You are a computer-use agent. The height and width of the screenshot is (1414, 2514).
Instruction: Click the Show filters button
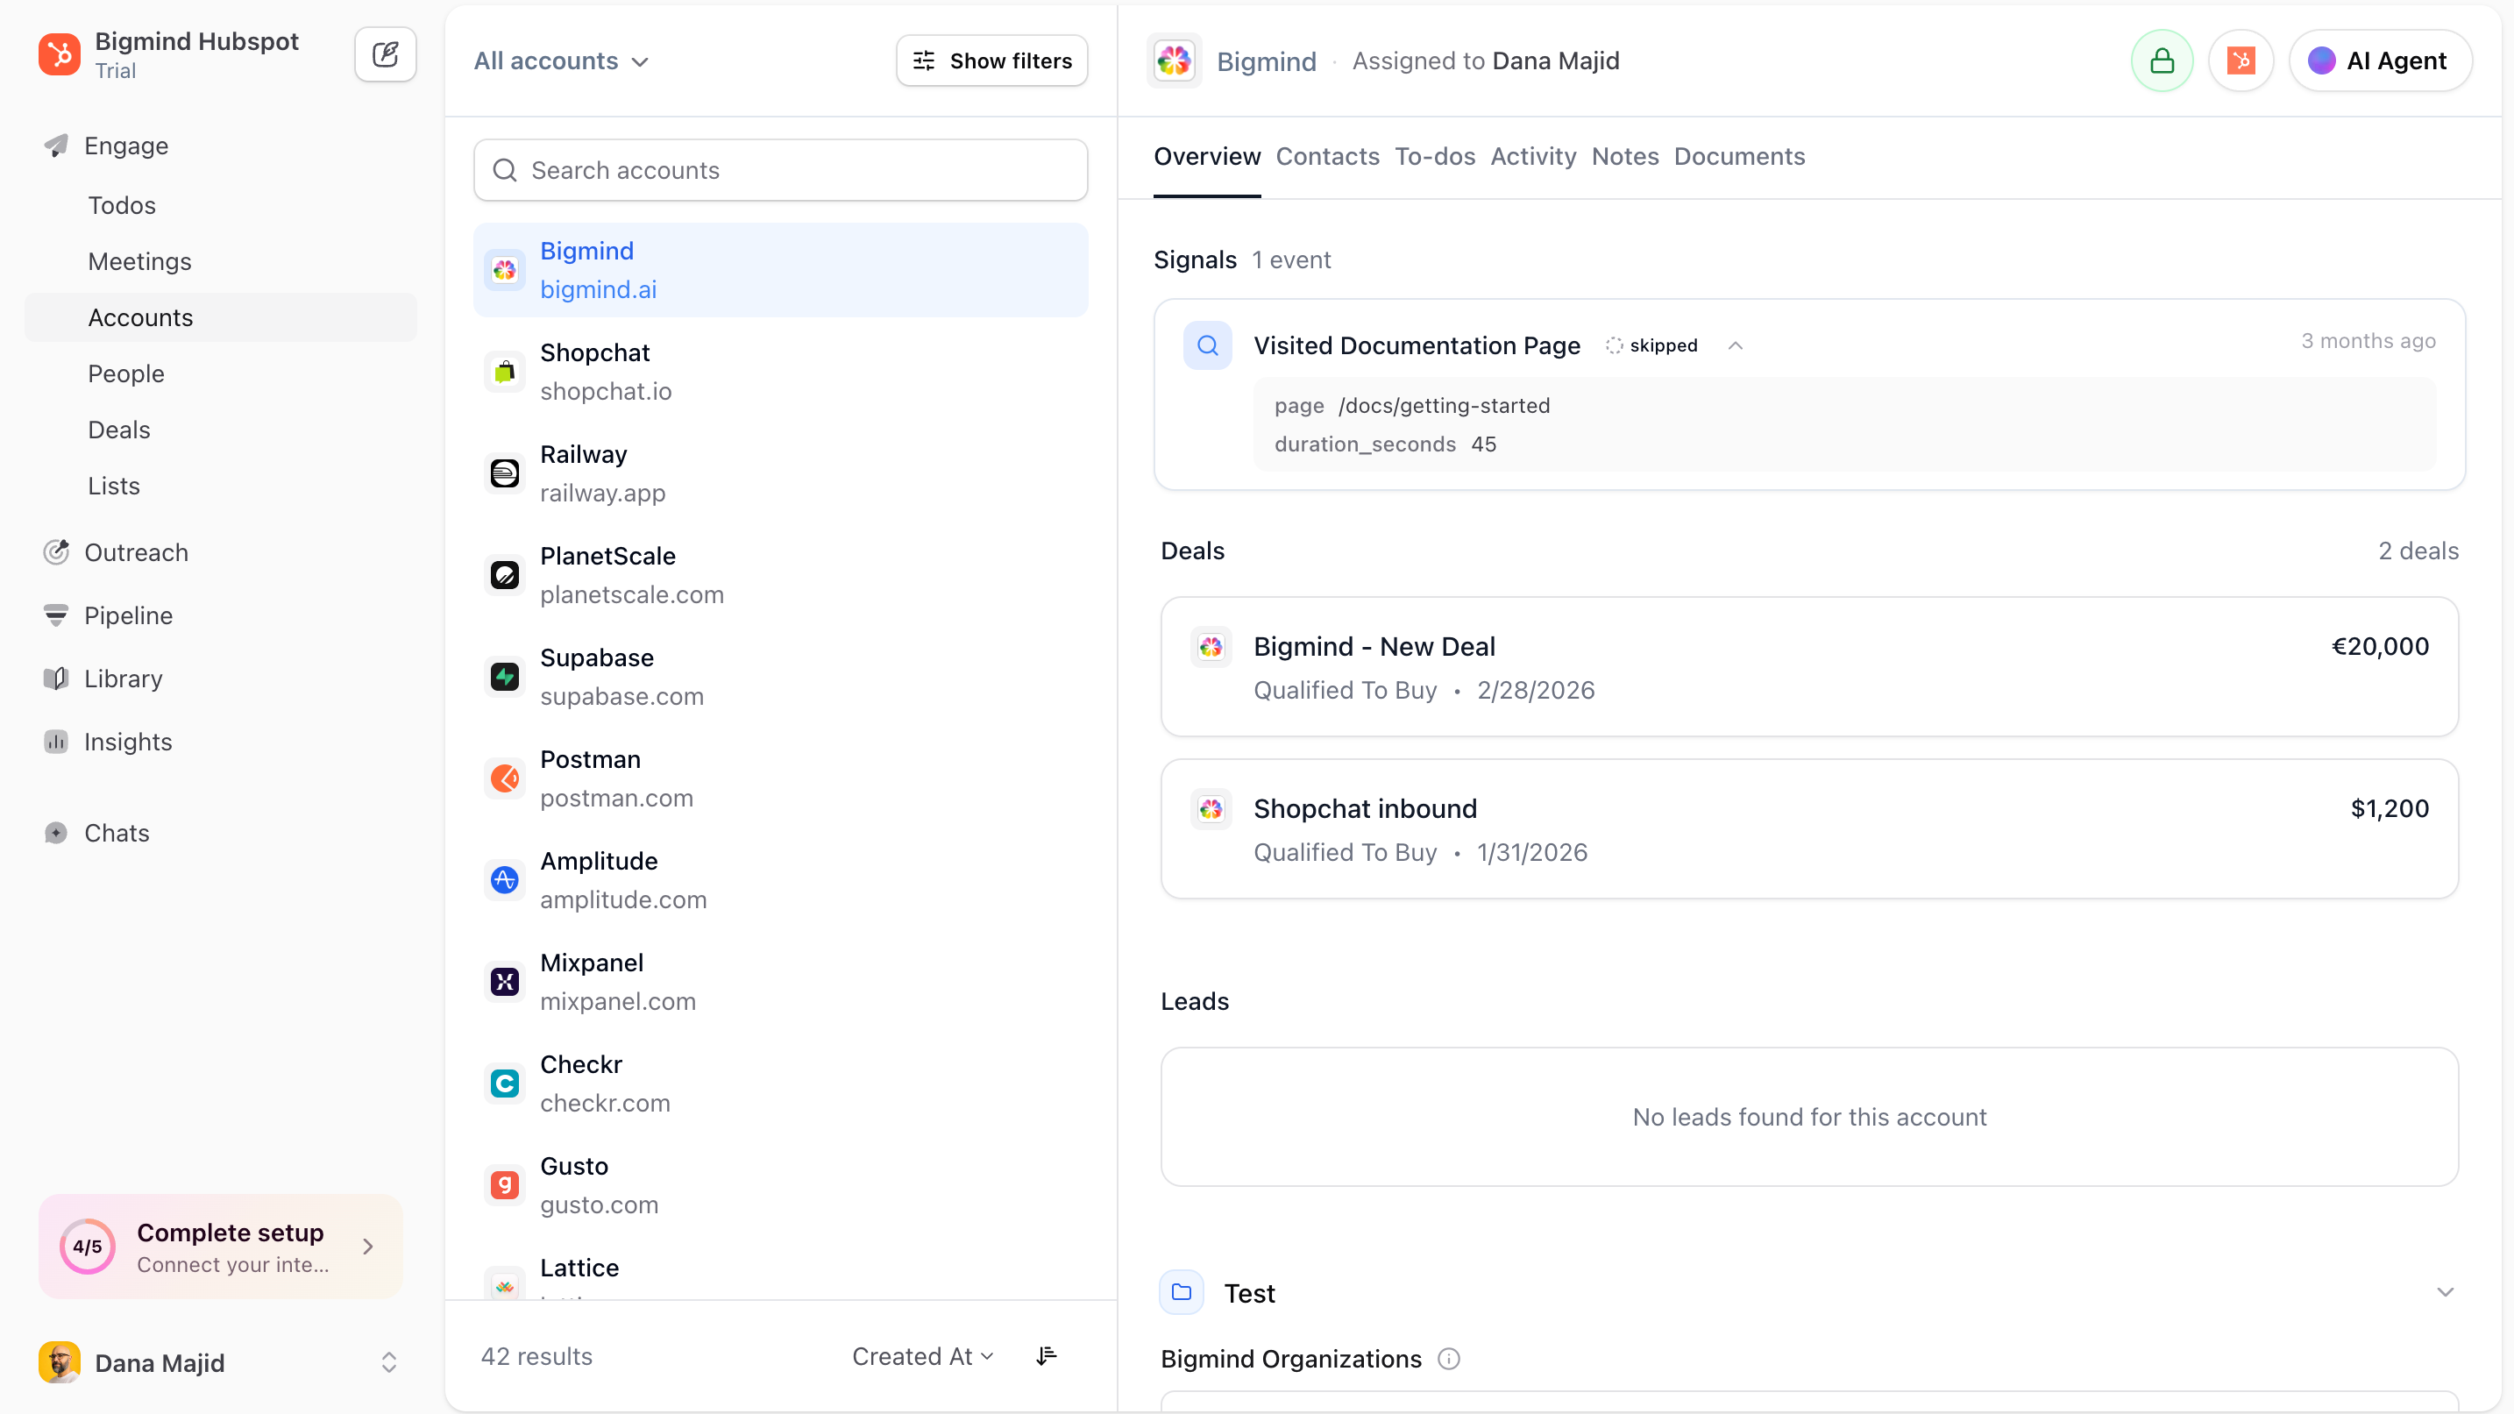tap(991, 60)
